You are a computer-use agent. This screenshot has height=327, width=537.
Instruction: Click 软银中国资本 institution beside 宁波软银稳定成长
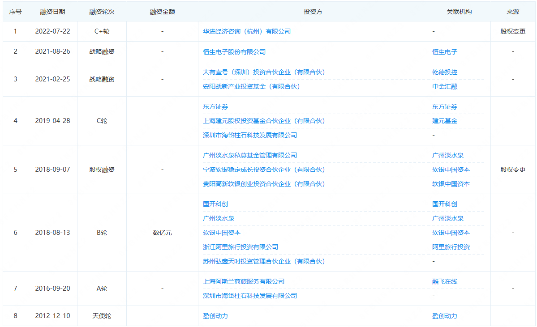point(451,170)
